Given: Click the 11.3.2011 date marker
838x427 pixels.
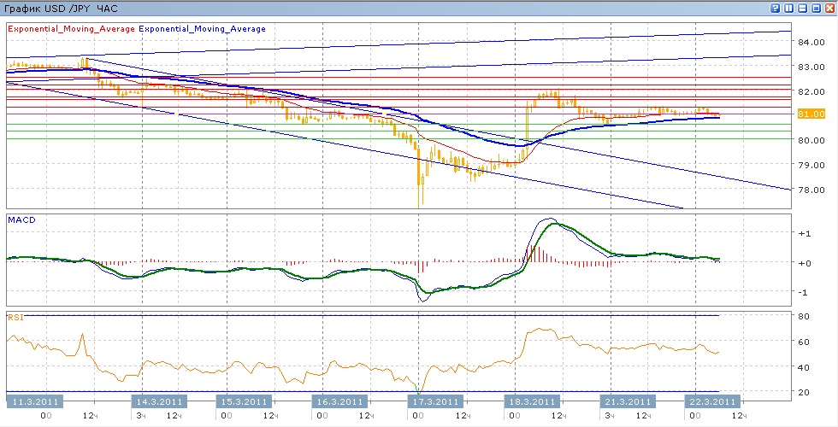Looking at the screenshot, I should click(x=34, y=401).
